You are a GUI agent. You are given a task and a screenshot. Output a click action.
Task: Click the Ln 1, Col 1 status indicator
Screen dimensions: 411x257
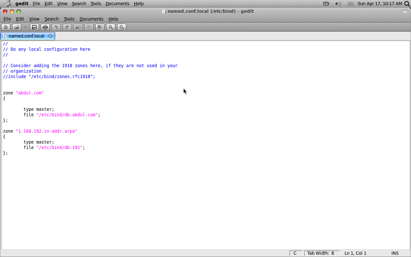click(355, 253)
